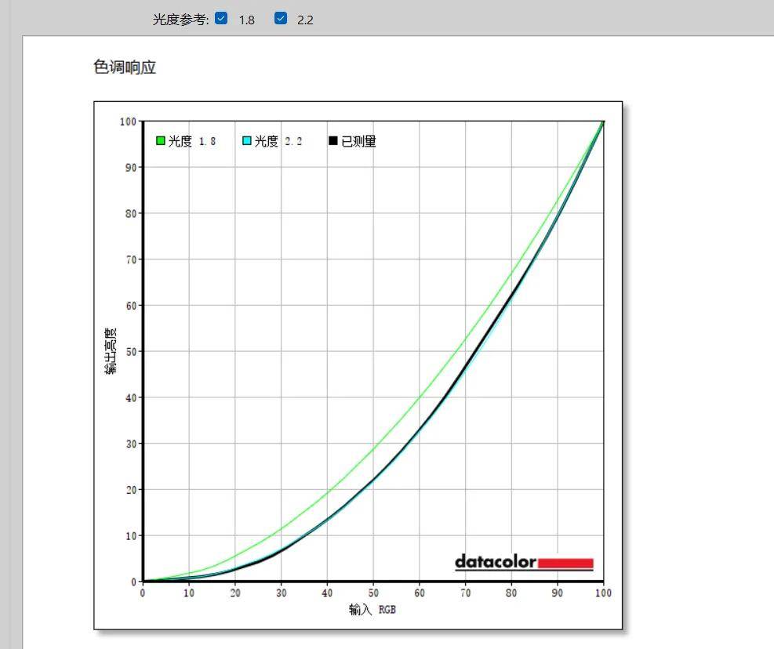
Task: Click the 0 tick on the x-axis
Action: click(143, 593)
